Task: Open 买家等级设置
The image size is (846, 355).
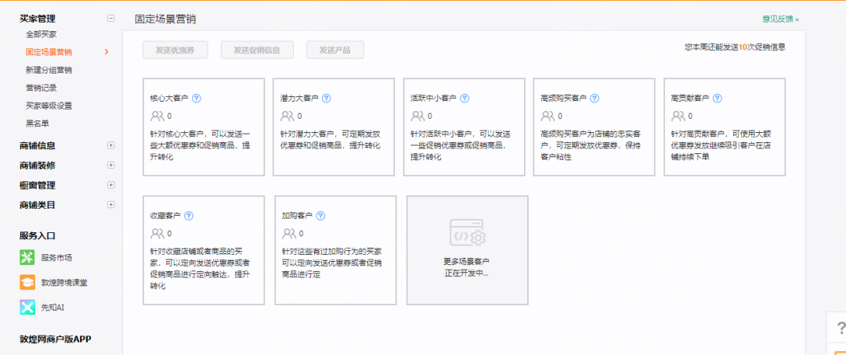Action: point(49,106)
